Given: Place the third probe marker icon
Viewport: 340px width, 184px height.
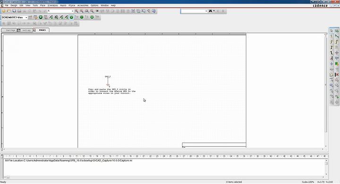Looking at the screenshot, I should click(x=61, y=17).
